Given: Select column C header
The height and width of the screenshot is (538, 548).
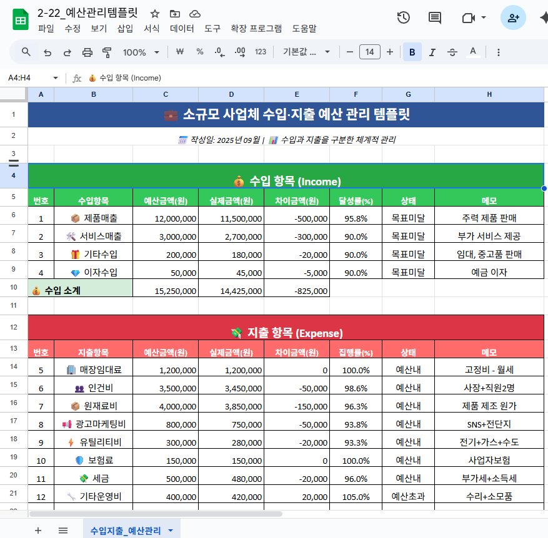Looking at the screenshot, I should [x=166, y=94].
